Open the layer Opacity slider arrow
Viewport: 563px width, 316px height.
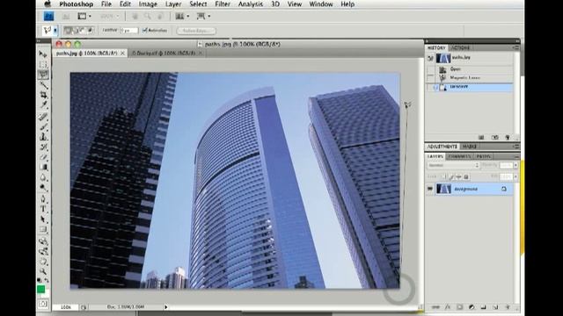pos(515,165)
